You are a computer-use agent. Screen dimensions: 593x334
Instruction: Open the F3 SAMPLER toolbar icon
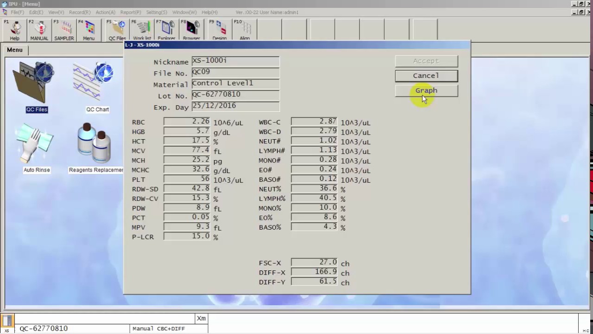(64, 30)
